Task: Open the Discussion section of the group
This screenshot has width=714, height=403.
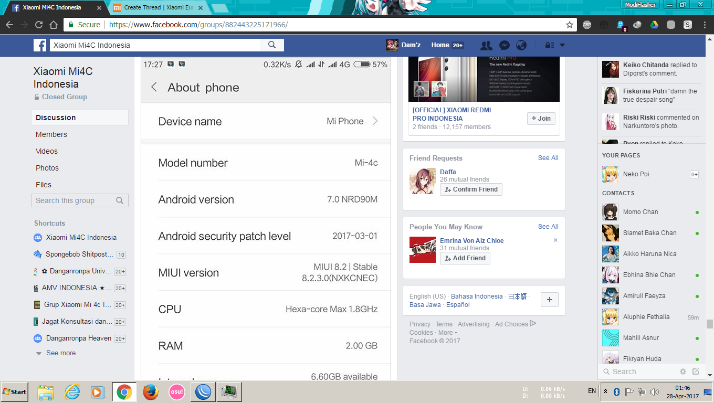Action: (80, 118)
